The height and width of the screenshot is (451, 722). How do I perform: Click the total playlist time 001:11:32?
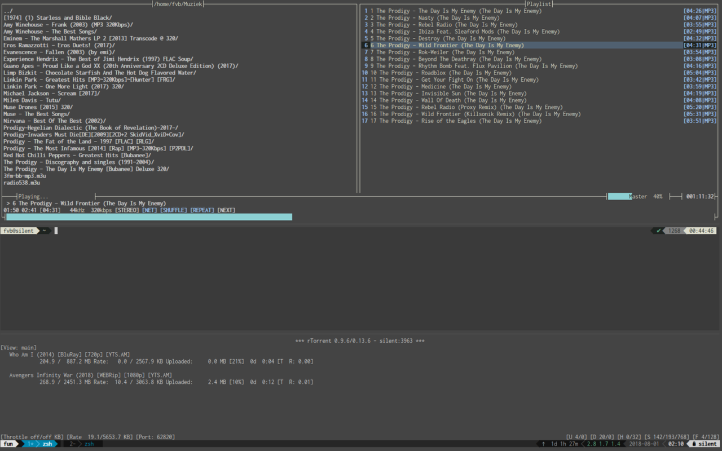tap(700, 197)
